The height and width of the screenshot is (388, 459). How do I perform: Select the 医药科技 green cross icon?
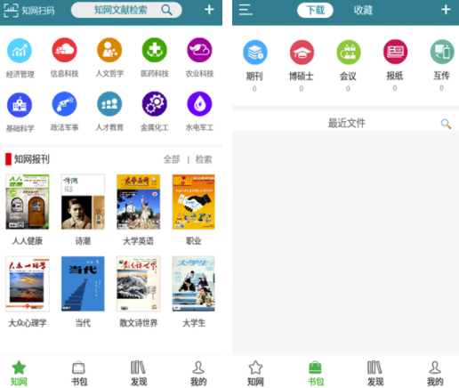pos(155,50)
